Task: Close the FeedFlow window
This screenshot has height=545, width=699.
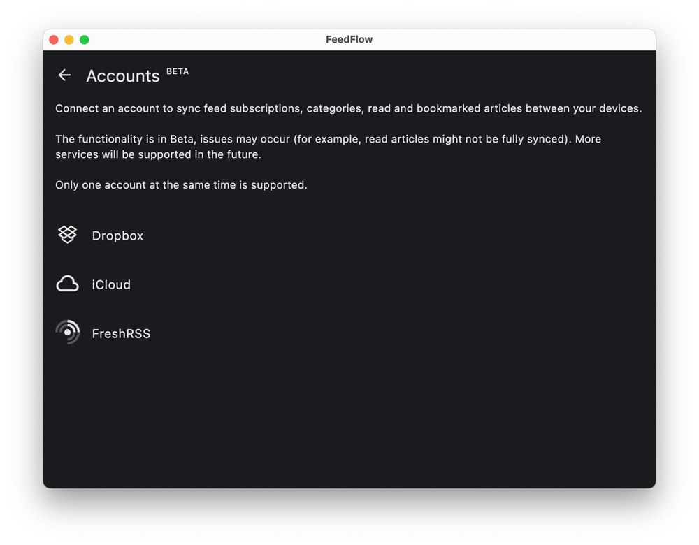Action: point(54,40)
